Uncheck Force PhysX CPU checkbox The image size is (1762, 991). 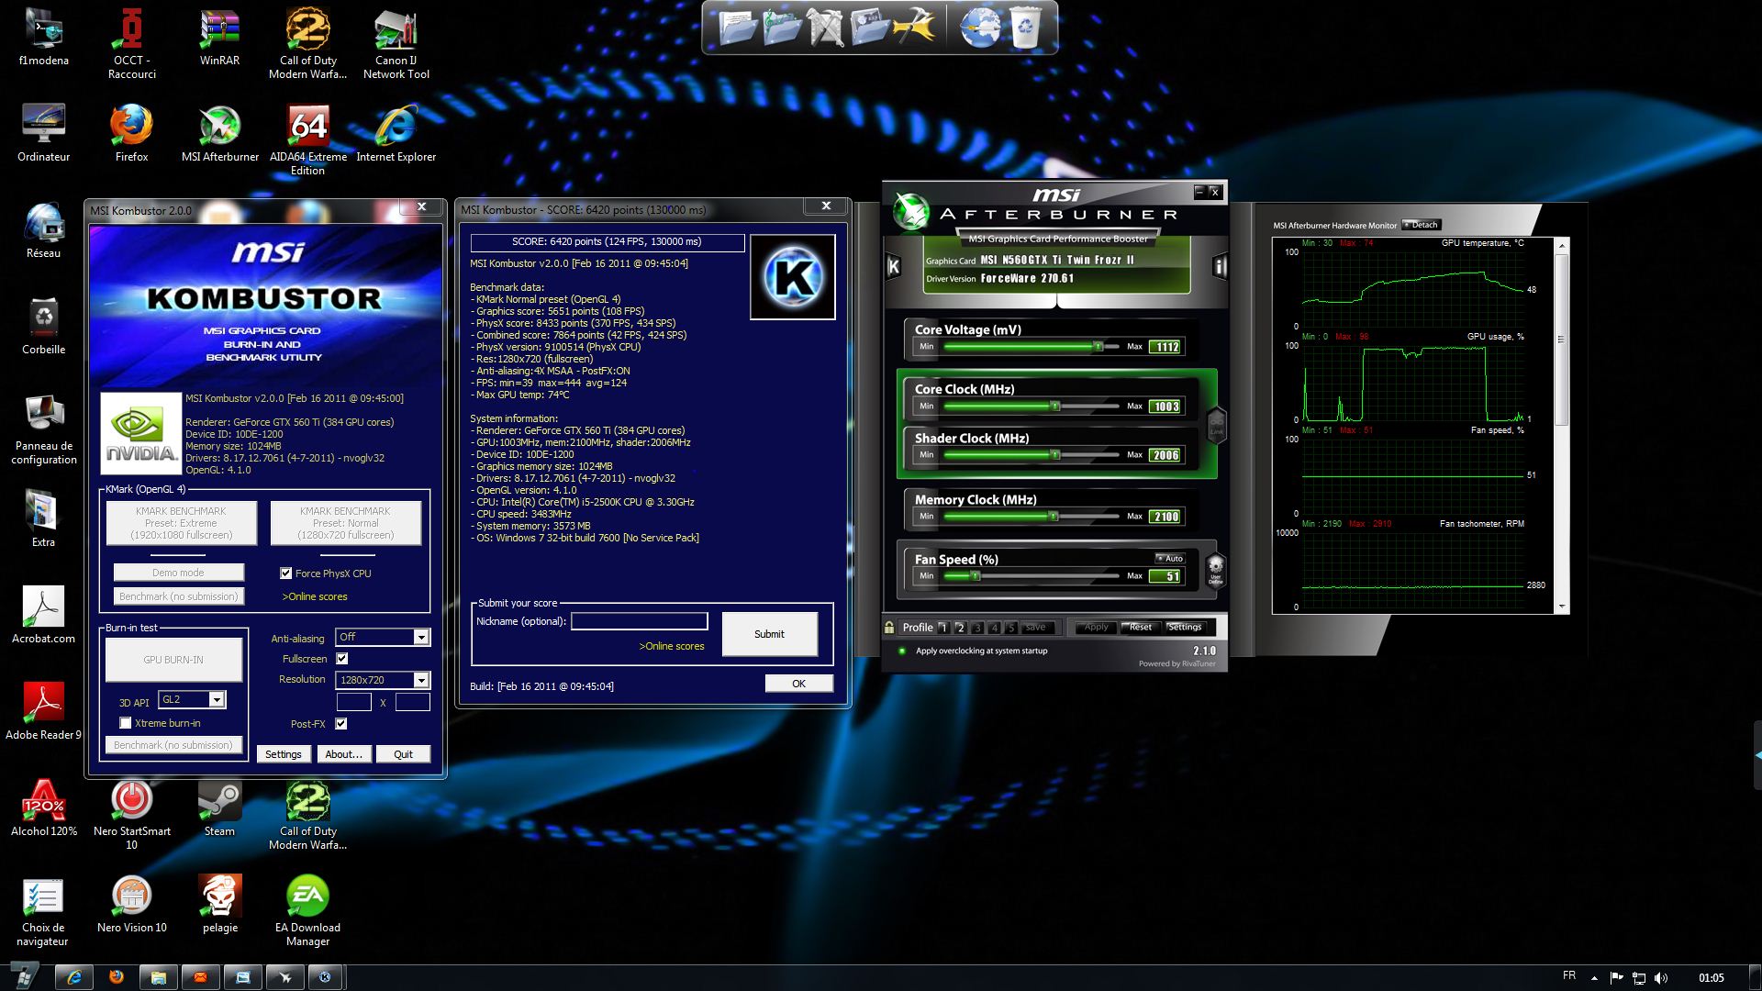[286, 573]
